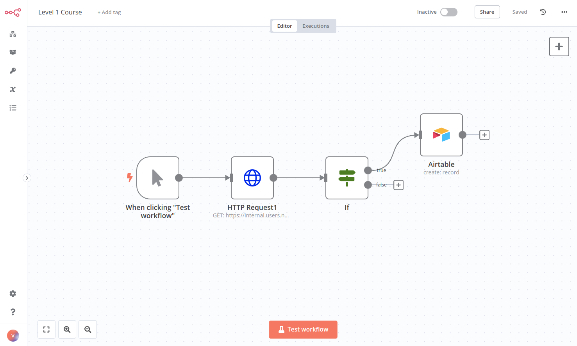Activate the workflow with the Inactive toggle
The image size is (577, 346).
(448, 12)
